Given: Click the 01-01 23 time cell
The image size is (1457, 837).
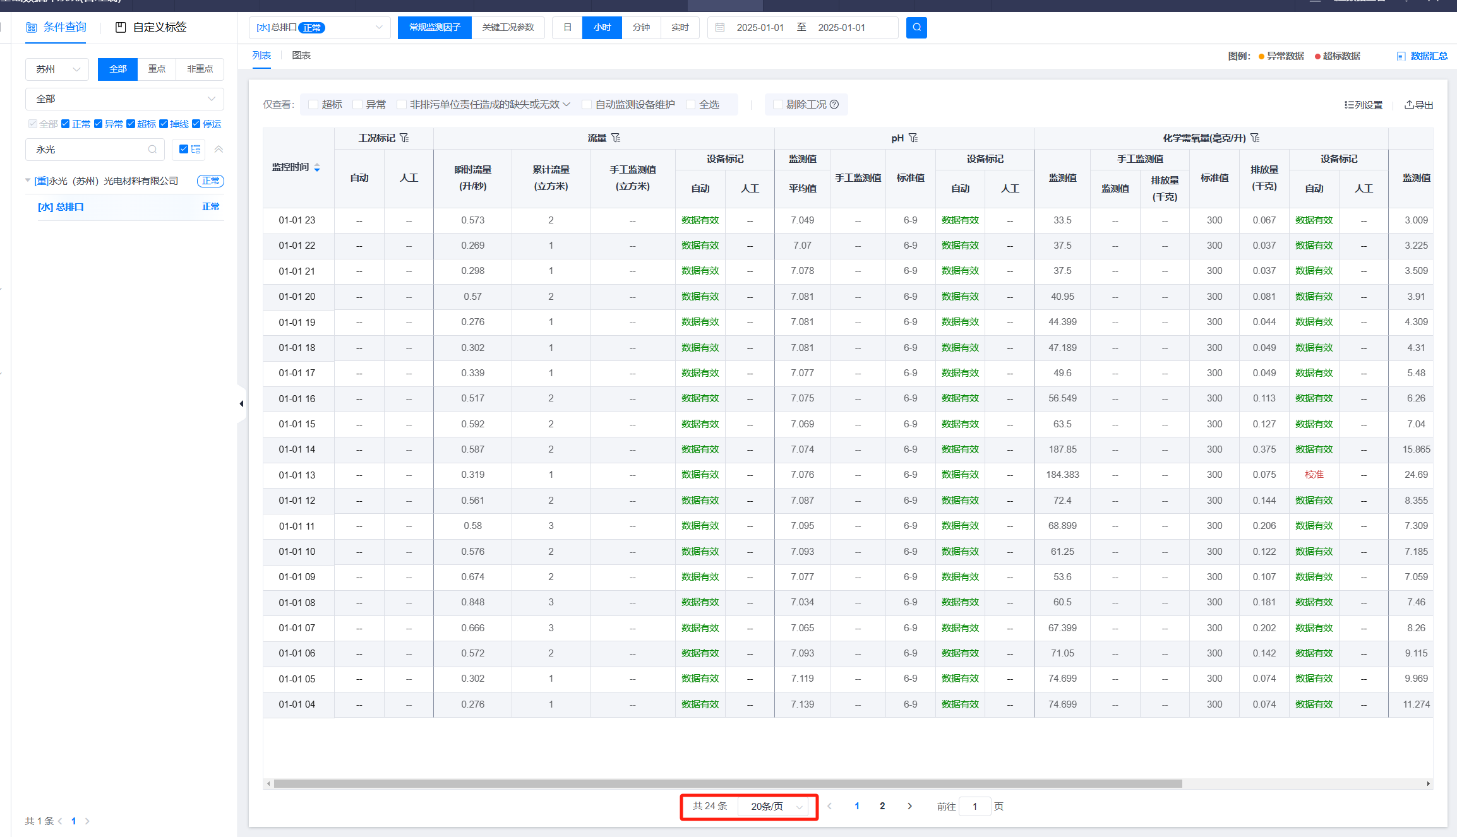Looking at the screenshot, I should point(297,220).
